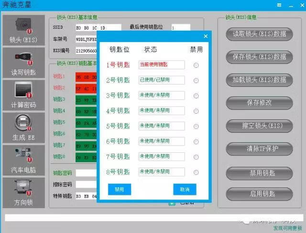Click the SSID input field
Image resolution: width=306 pixels, height=233 pixels.
pos(98,28)
